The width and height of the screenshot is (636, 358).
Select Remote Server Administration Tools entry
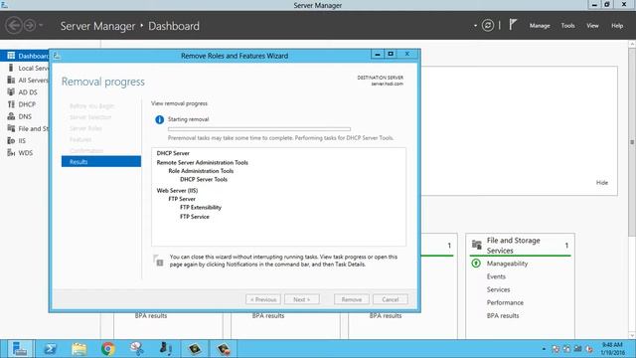click(202, 162)
